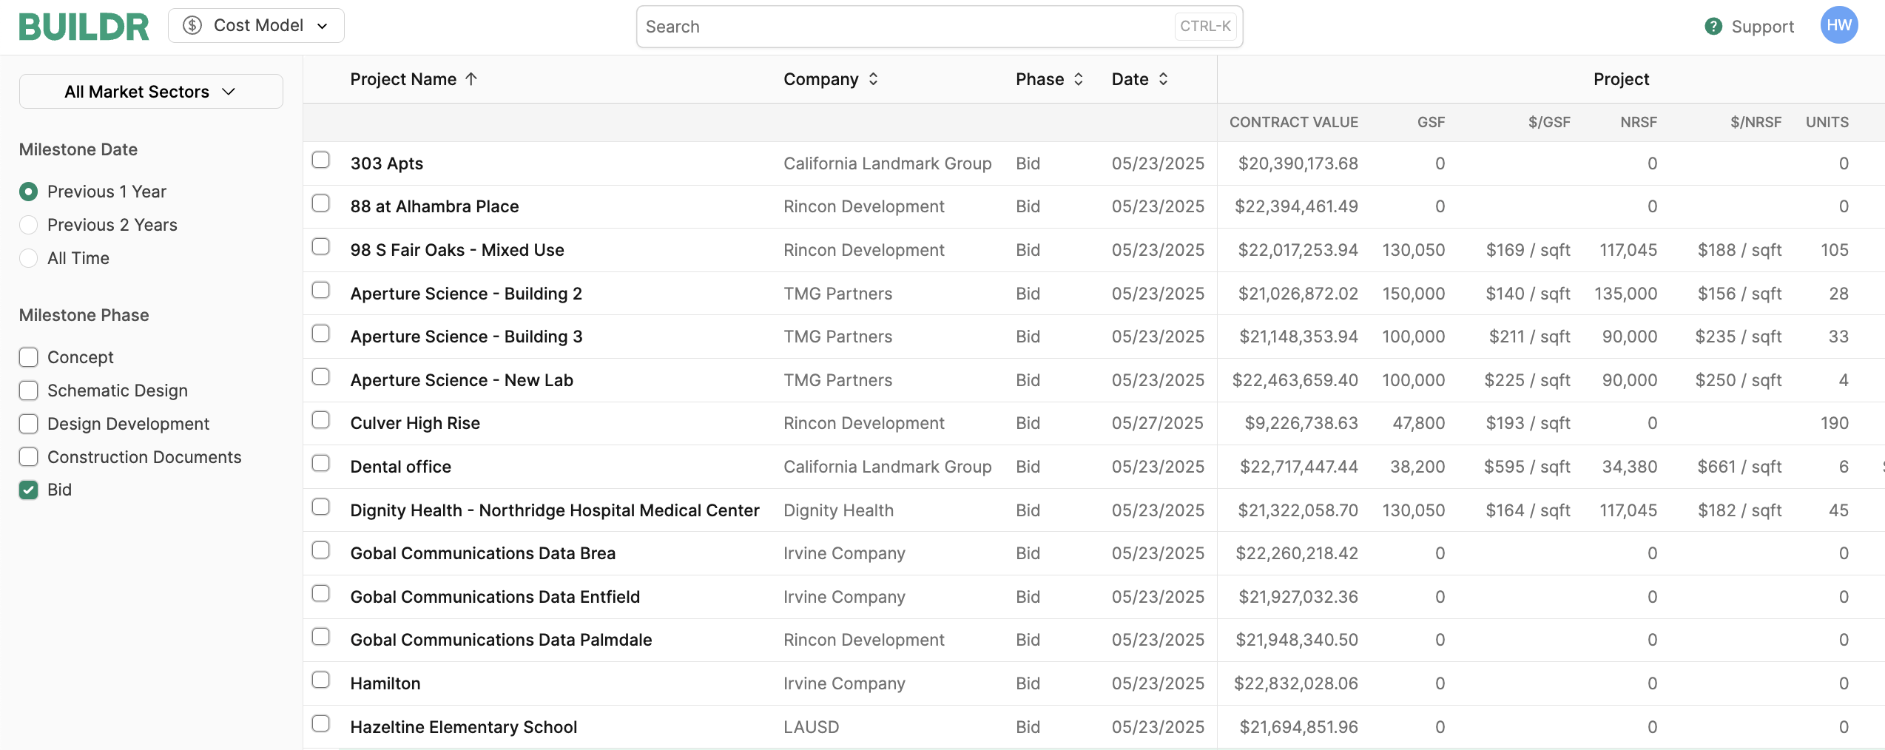Select All Time radio option
This screenshot has width=1885, height=750.
tap(28, 258)
